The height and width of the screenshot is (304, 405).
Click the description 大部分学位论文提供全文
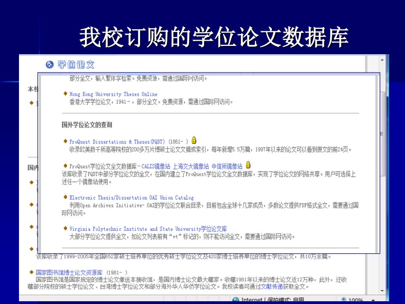[182, 237]
